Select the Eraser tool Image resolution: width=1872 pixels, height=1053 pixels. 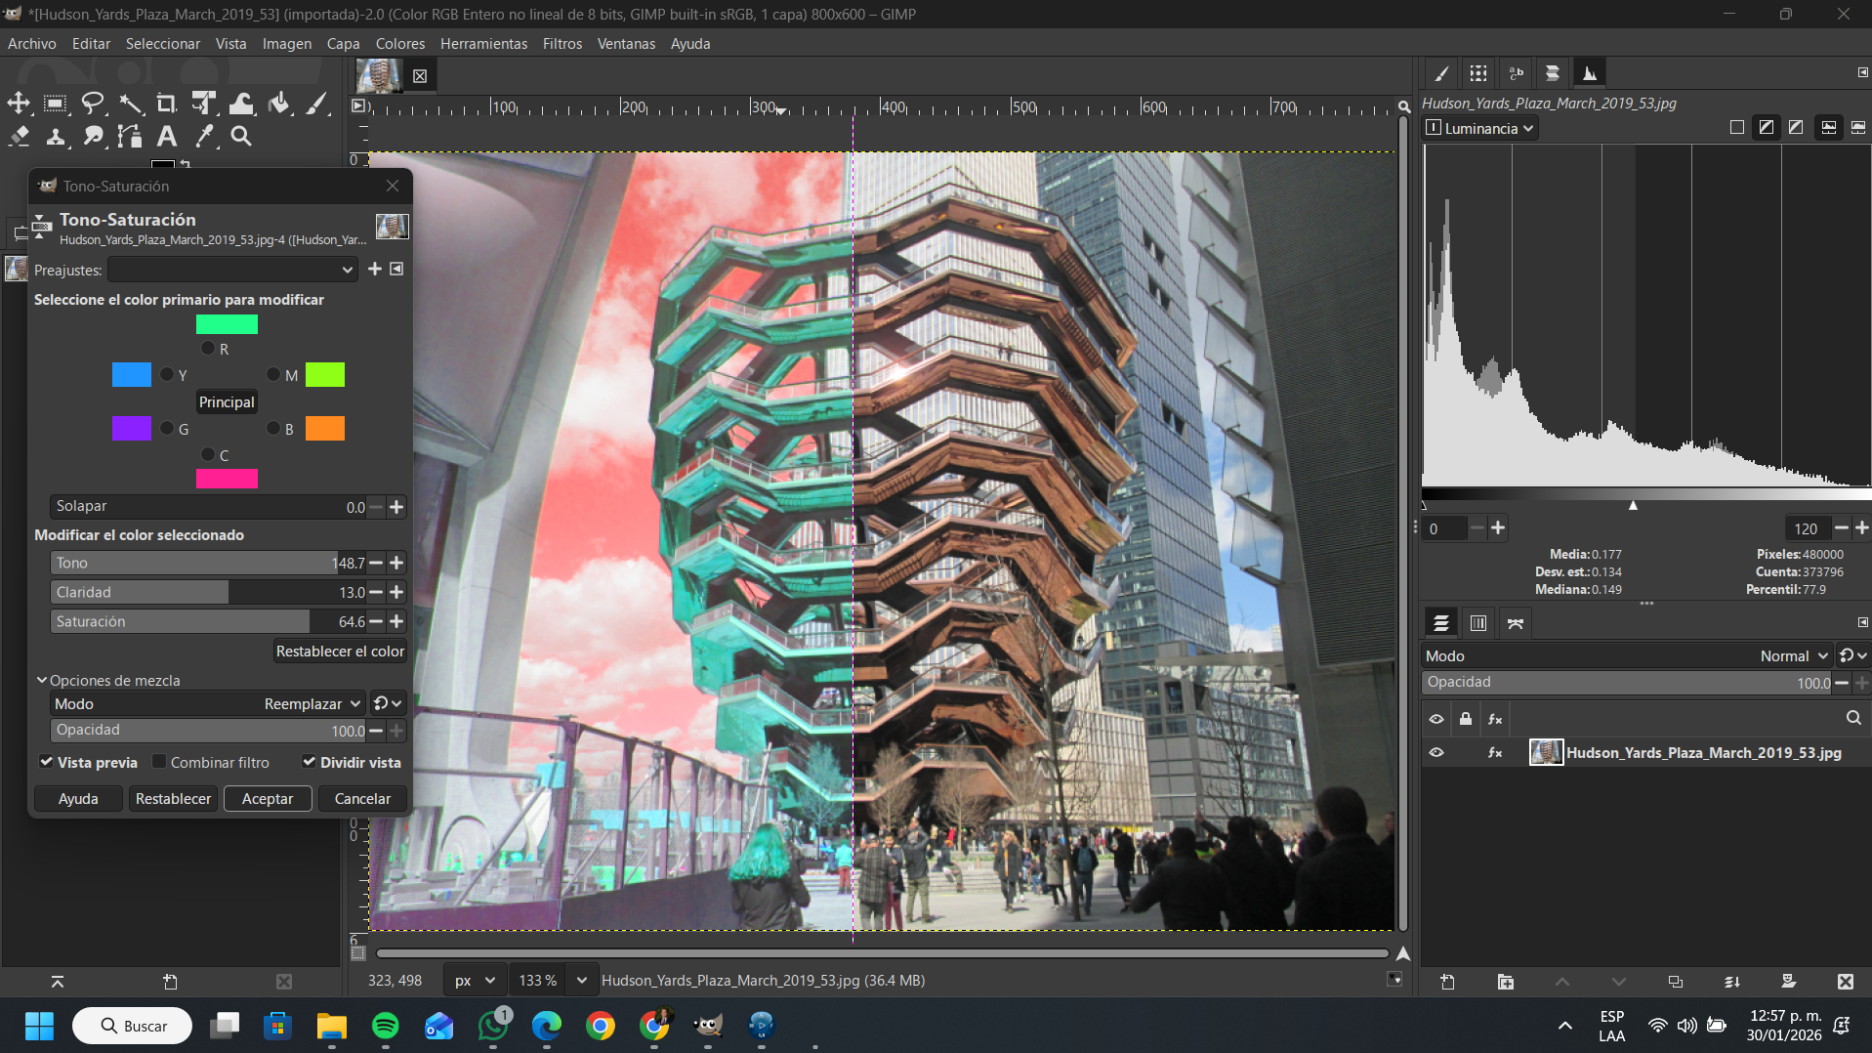(x=20, y=137)
